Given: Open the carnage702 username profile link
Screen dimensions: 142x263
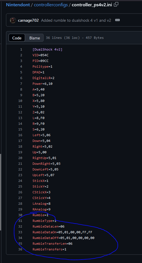Looking at the screenshot, I should click(28, 21).
